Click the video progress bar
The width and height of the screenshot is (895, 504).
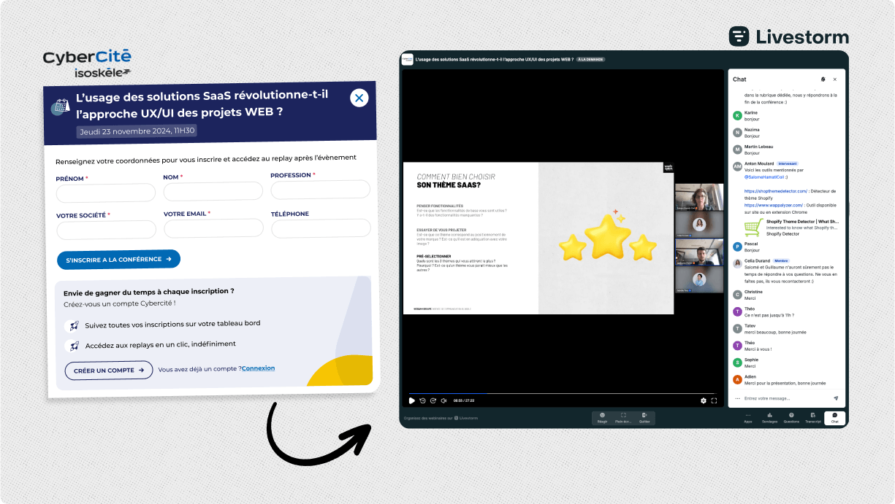(x=563, y=394)
